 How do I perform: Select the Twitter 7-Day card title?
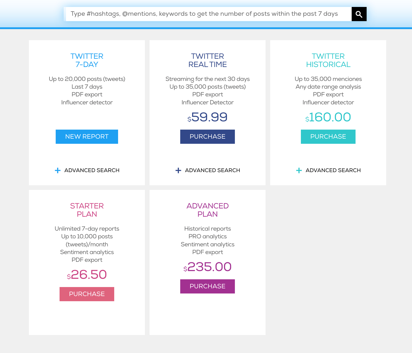[87, 60]
